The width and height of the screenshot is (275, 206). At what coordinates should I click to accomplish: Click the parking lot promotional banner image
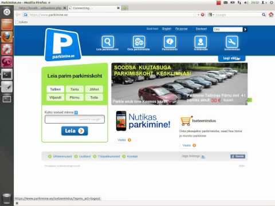[x=179, y=84]
